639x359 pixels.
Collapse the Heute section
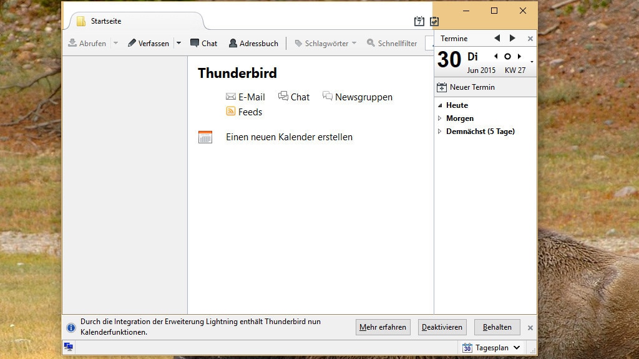440,105
